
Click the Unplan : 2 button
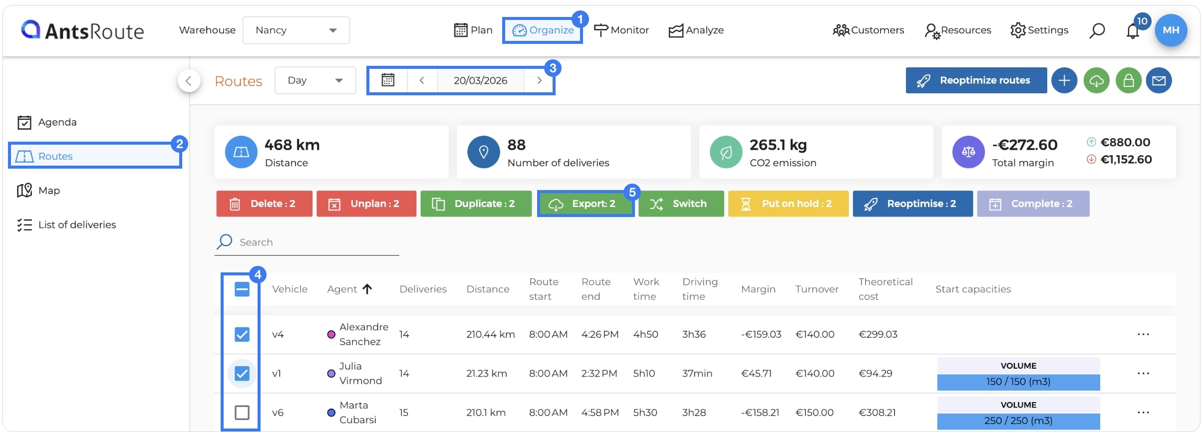click(x=366, y=204)
